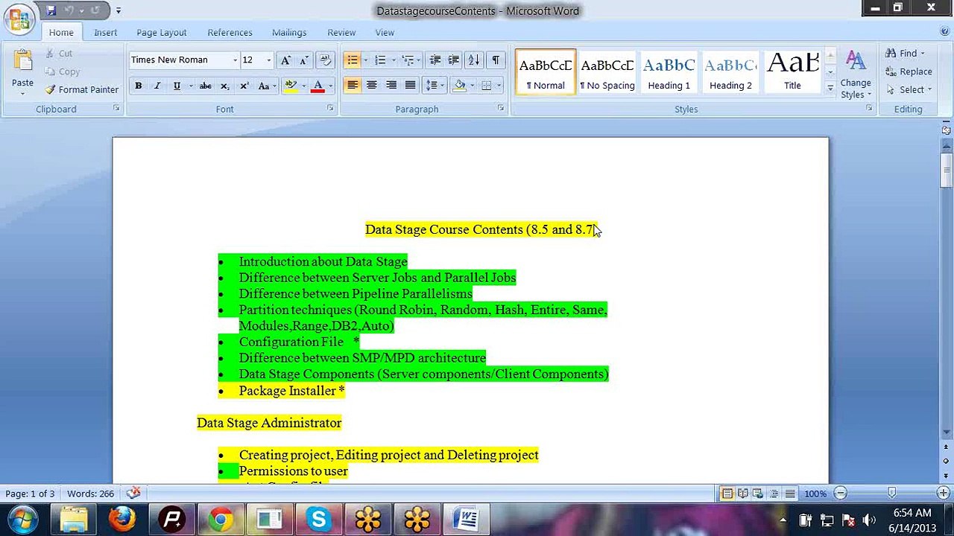Open the highlight color dropdown arrow
This screenshot has height=536, width=954.
tap(303, 86)
